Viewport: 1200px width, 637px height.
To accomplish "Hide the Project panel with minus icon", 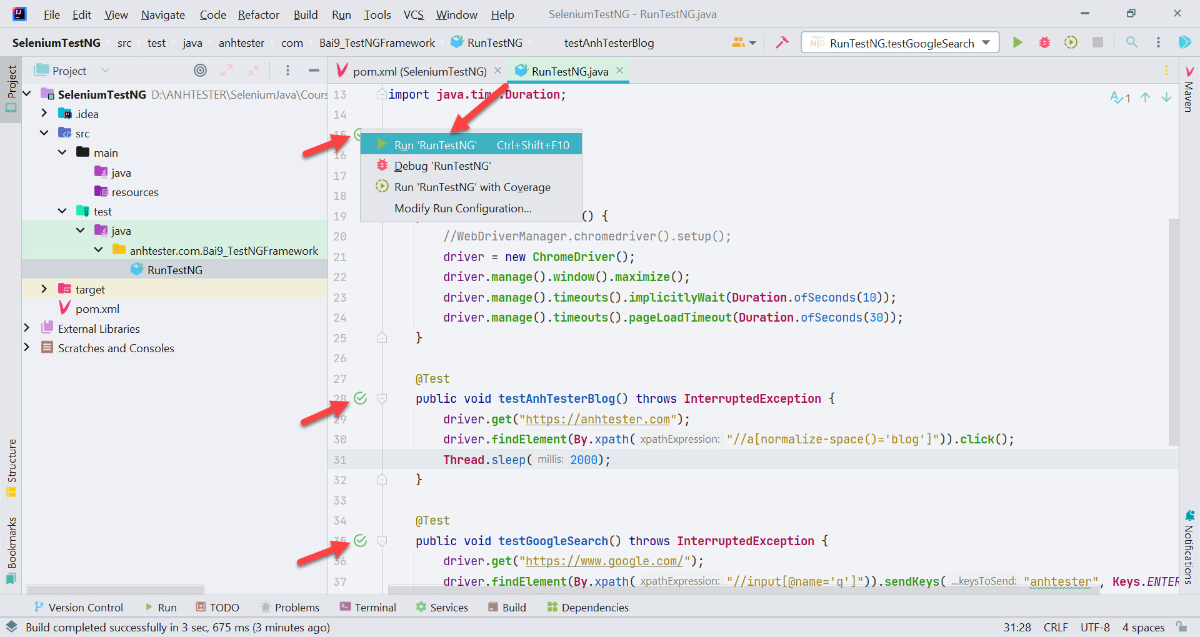I will click(314, 71).
